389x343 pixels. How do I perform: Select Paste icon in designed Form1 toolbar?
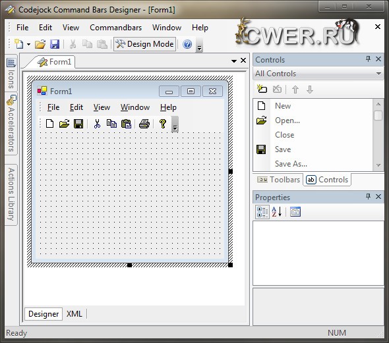126,124
